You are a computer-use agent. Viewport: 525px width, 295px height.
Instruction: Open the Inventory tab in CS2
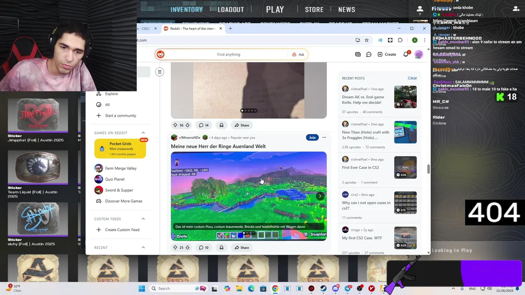click(187, 9)
